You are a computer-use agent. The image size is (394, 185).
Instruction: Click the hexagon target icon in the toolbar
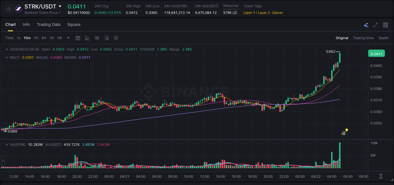click(116, 38)
